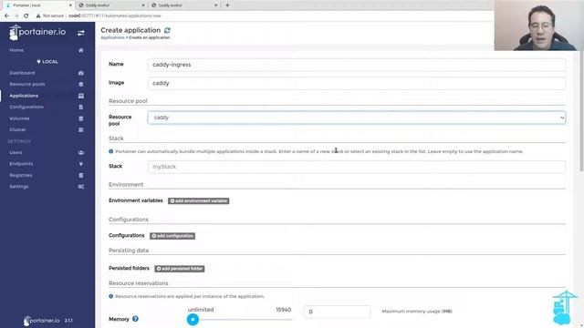Click the Applications icon in sidebar
This screenshot has height=328, width=584.
pos(81,96)
